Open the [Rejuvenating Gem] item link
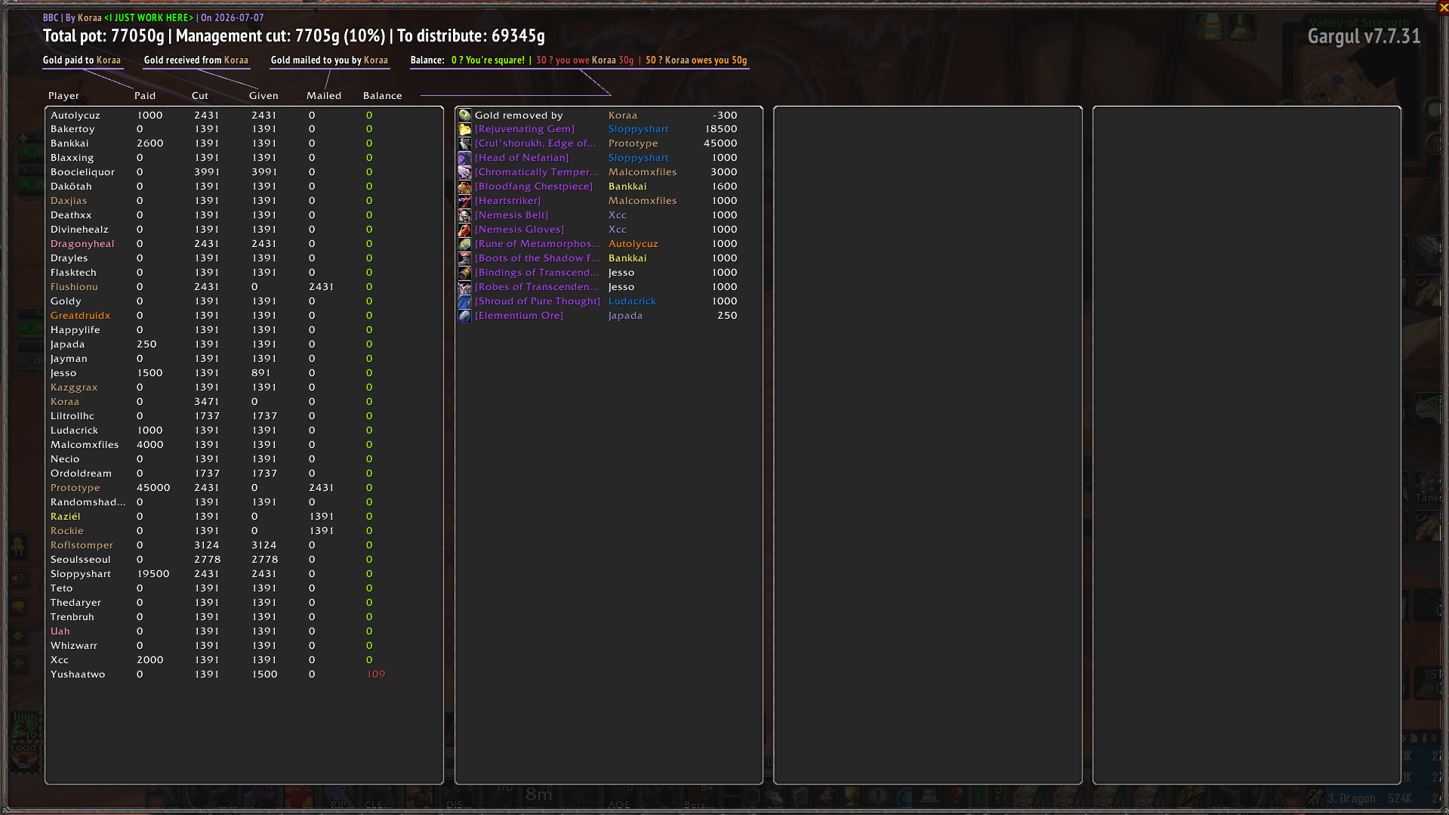The height and width of the screenshot is (815, 1449). coord(524,129)
